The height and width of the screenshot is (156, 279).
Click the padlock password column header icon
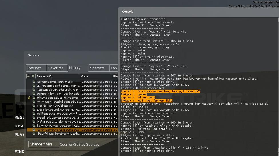(x=29, y=76)
